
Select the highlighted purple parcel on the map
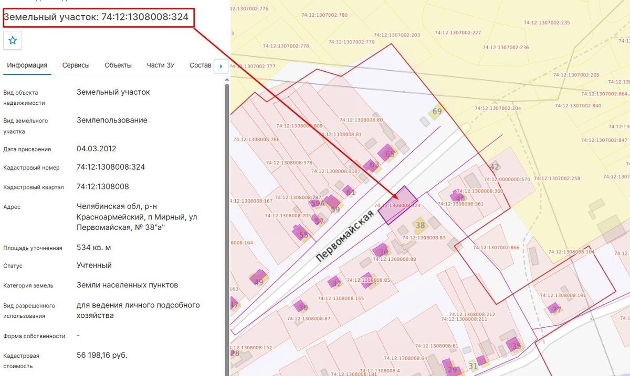pyautogui.click(x=397, y=205)
